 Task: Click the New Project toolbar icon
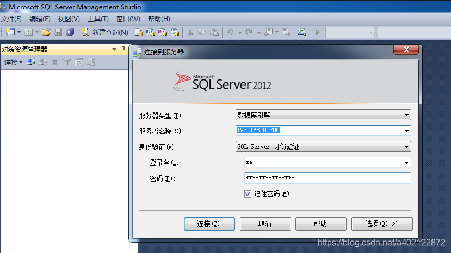pyautogui.click(x=10, y=32)
